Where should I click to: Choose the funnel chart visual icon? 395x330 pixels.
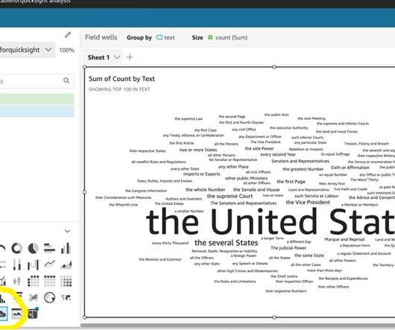[18, 297]
